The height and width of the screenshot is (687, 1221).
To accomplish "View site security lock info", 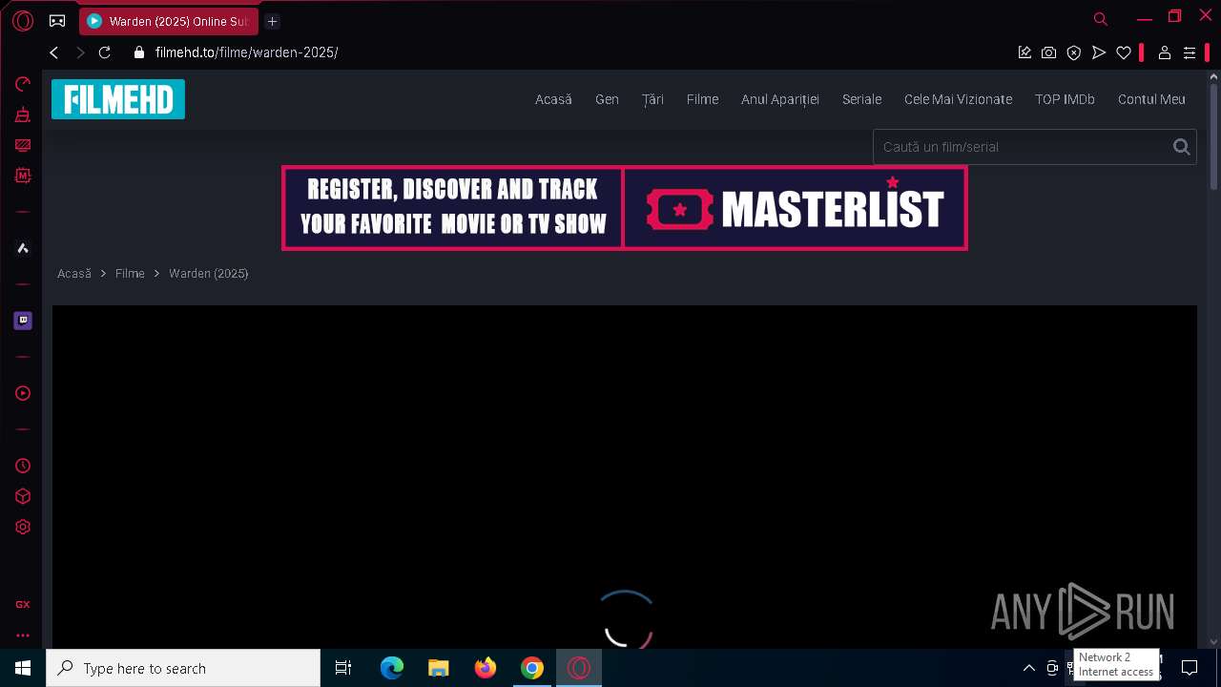I will coord(139,52).
